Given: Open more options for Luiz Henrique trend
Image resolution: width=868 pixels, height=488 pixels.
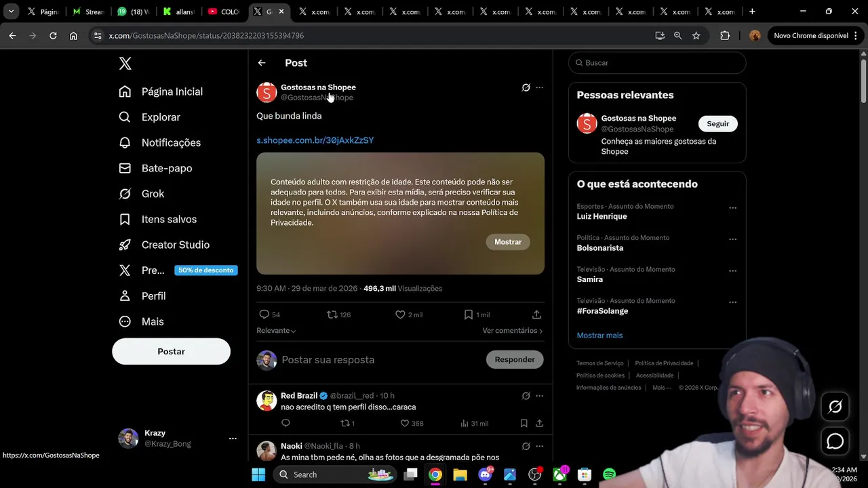Looking at the screenshot, I should coord(732,208).
